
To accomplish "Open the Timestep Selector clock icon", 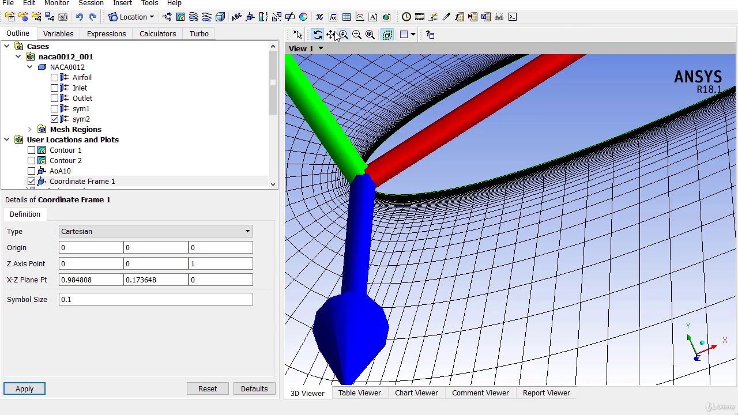I will click(x=406, y=17).
